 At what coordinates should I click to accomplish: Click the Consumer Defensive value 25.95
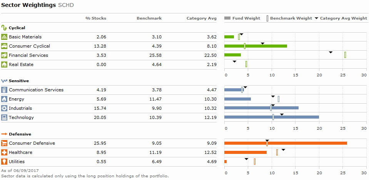[x=100, y=143]
